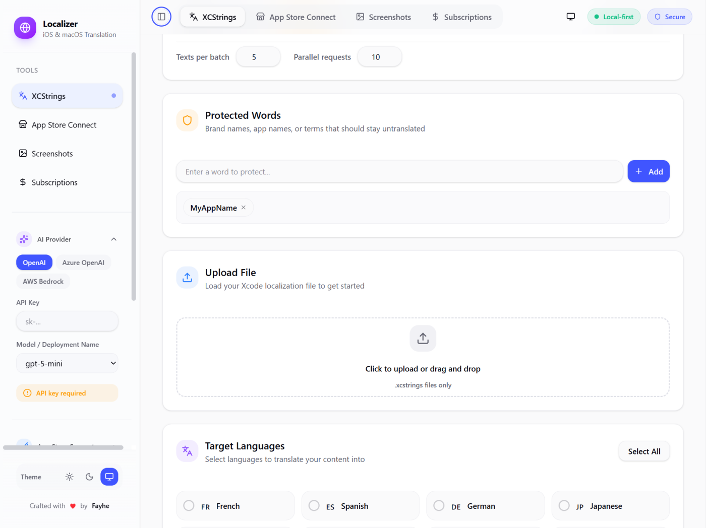The width and height of the screenshot is (706, 528).
Task: Open Subscriptions in the sidebar
Action: tap(54, 182)
